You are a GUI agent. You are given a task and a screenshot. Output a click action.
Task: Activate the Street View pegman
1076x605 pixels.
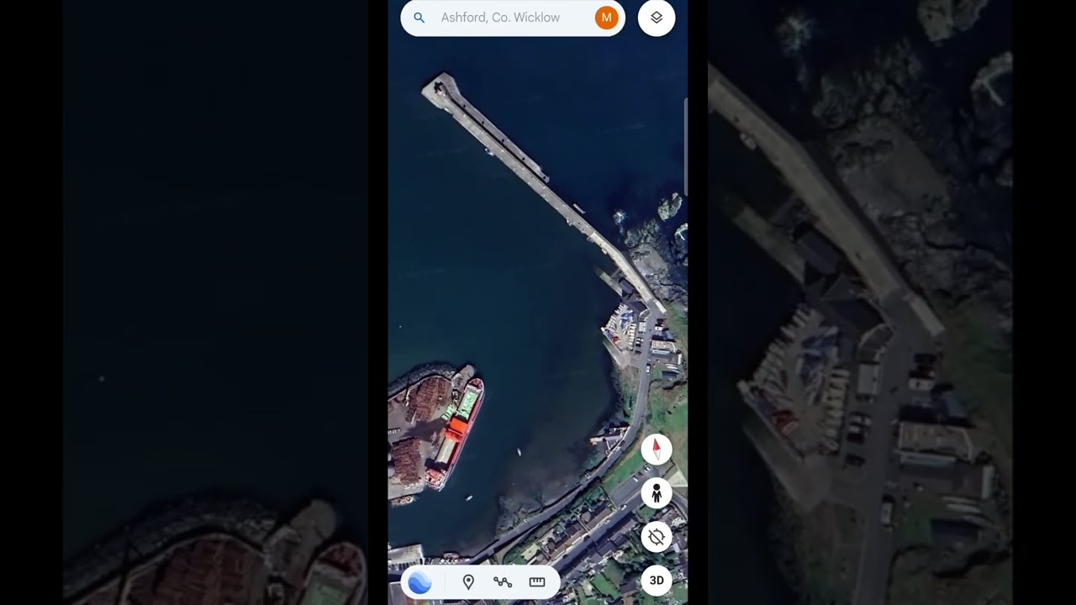click(x=657, y=493)
